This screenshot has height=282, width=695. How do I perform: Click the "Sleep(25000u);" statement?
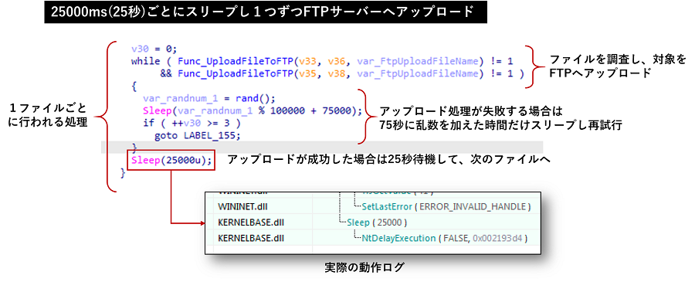click(x=171, y=161)
